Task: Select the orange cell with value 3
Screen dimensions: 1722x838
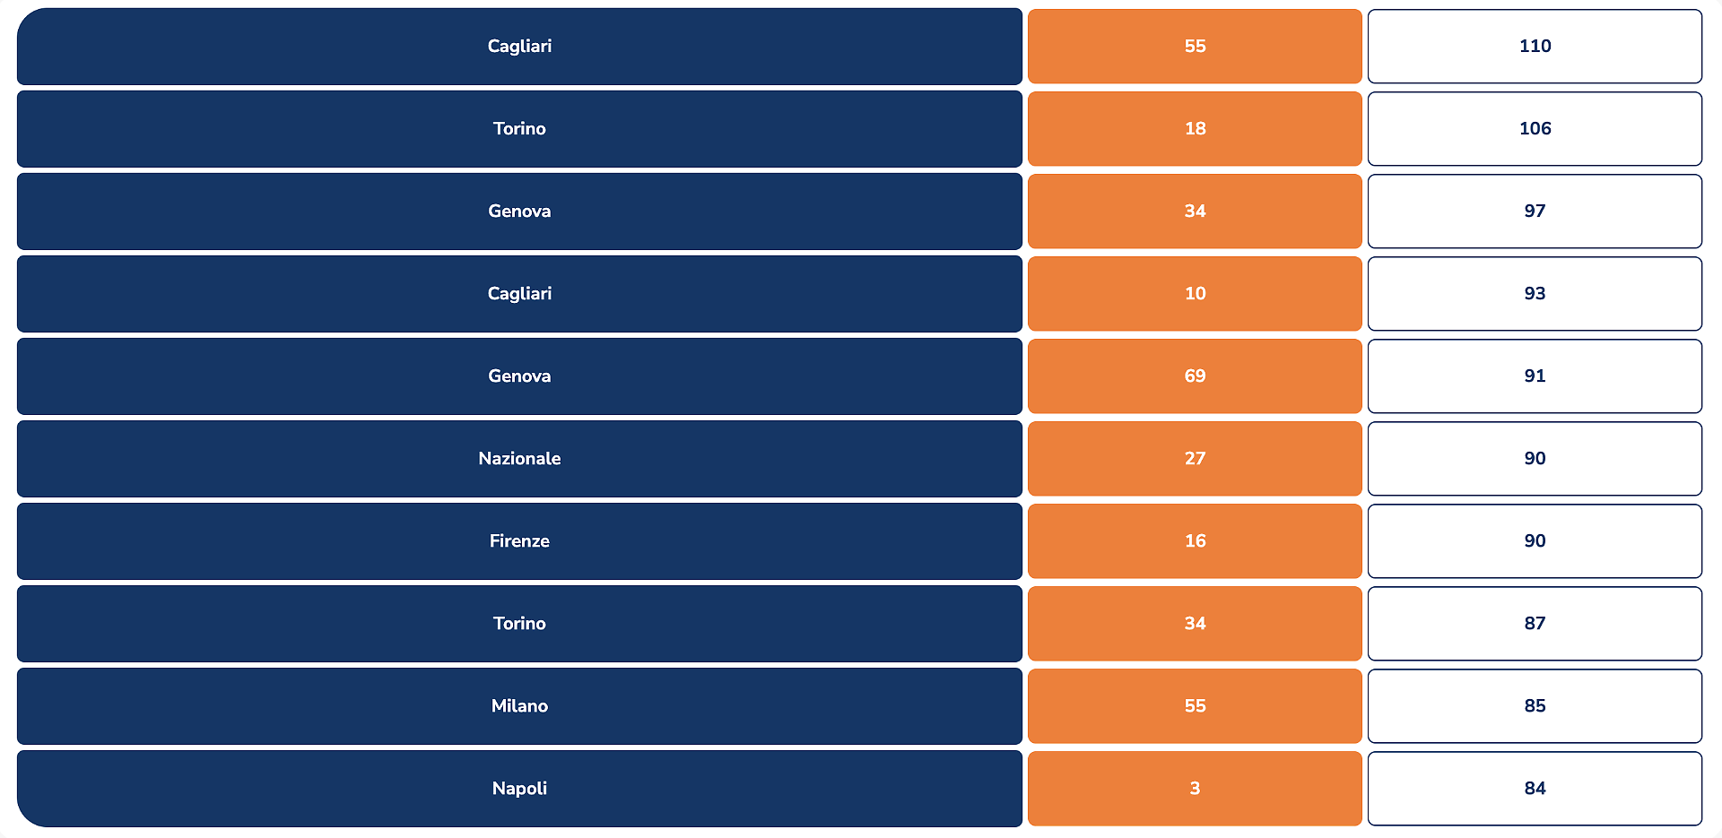Action: tap(1195, 789)
